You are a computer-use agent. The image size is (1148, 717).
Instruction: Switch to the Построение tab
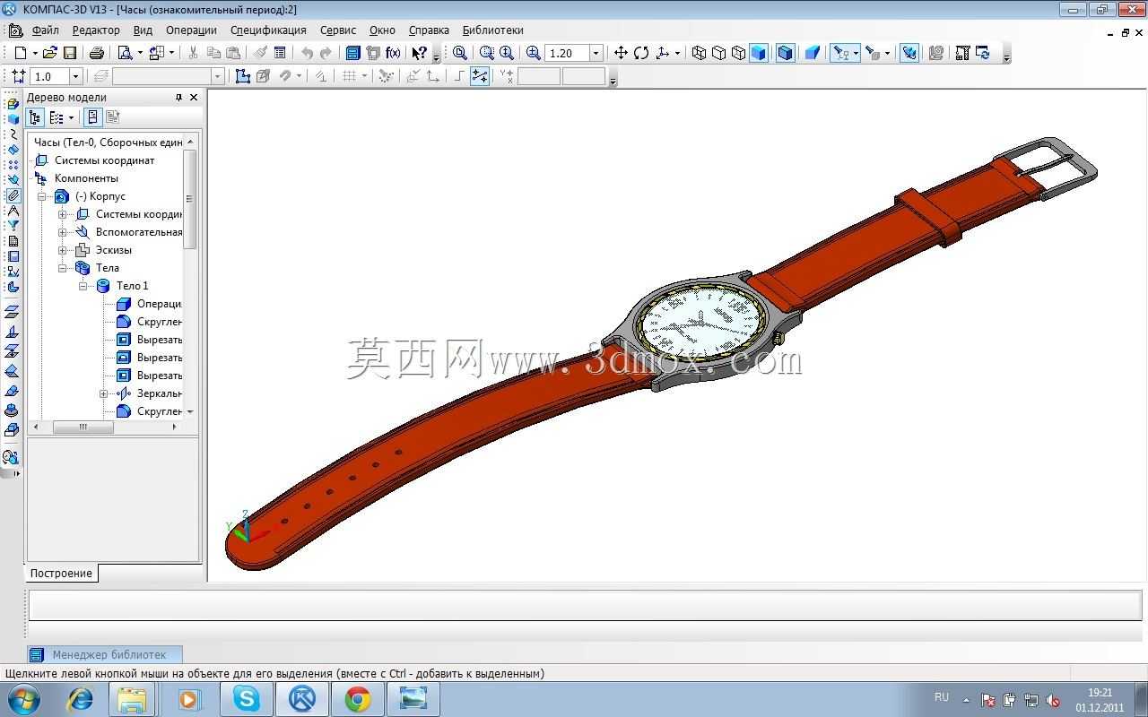(61, 574)
